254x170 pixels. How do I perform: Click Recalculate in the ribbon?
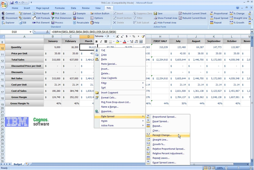click(x=81, y=23)
